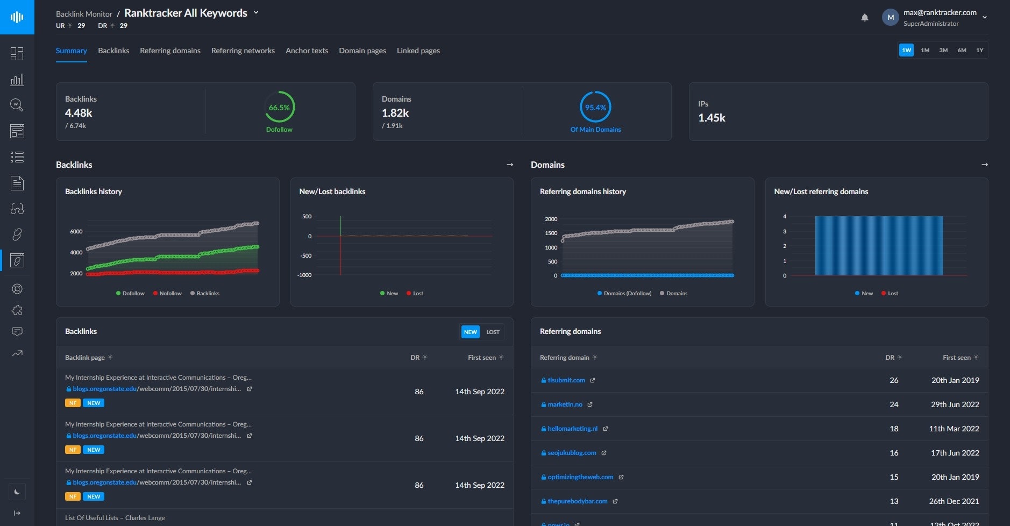Image resolution: width=1010 pixels, height=526 pixels.
Task: Open the keyword finder magnifier sidebar icon
Action: [17, 105]
